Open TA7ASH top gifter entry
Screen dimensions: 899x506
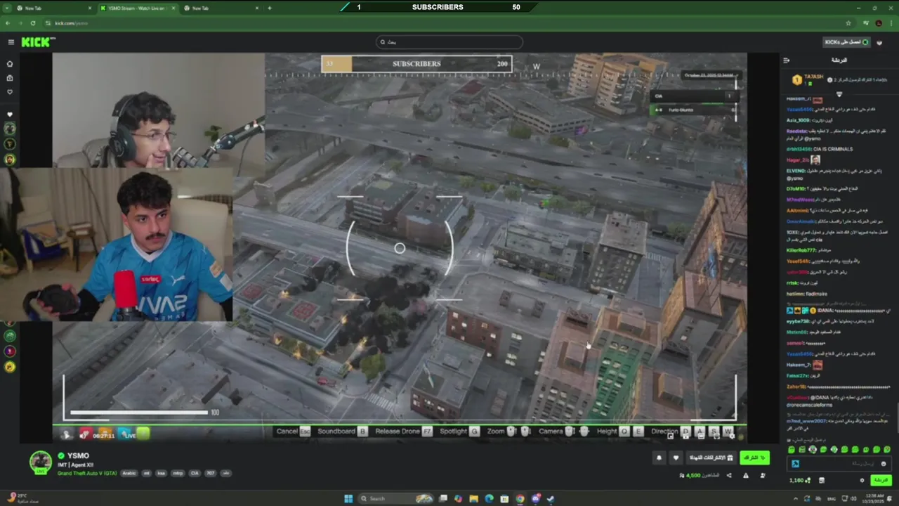(808, 79)
